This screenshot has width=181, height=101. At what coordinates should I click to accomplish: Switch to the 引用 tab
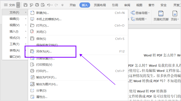point(115,5)
